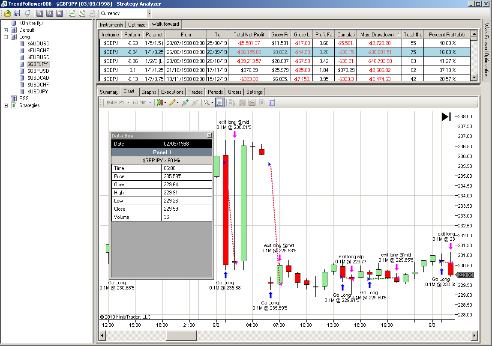This screenshot has width=492, height=346.
Task: Click the strategies dollar page icon
Action: [x=262, y=102]
